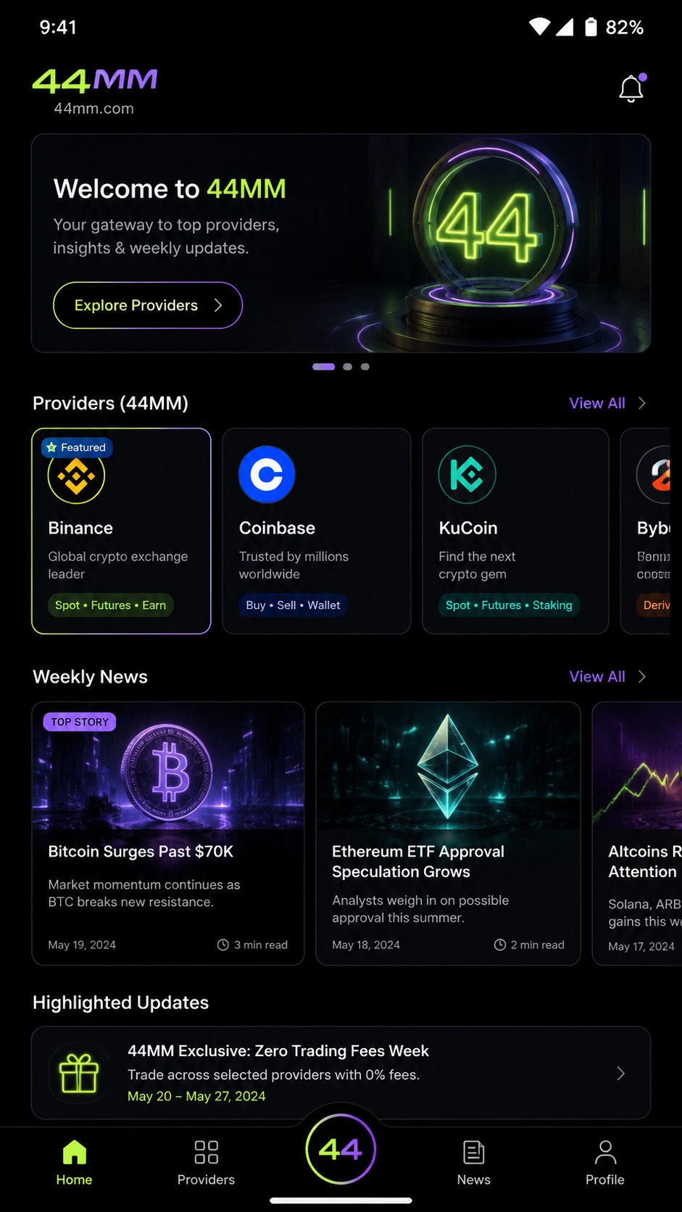Screen dimensions: 682x1212
Task: Switch to the Providers tab
Action: click(x=207, y=1162)
